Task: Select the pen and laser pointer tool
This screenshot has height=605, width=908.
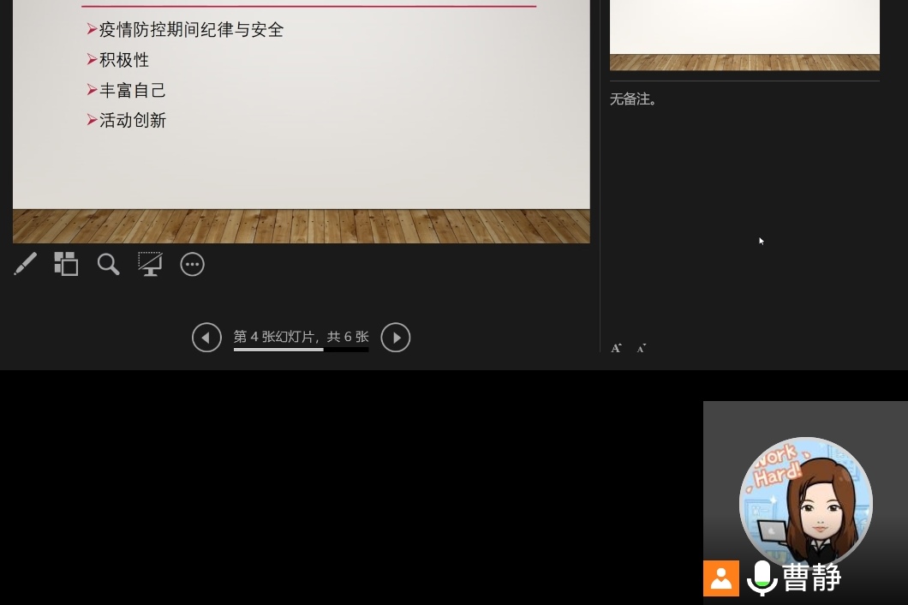Action: click(x=26, y=264)
